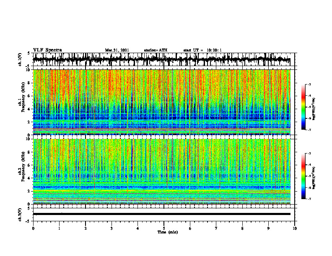Click time axis tick label "2"
The image size is (332, 256).
(86, 228)
